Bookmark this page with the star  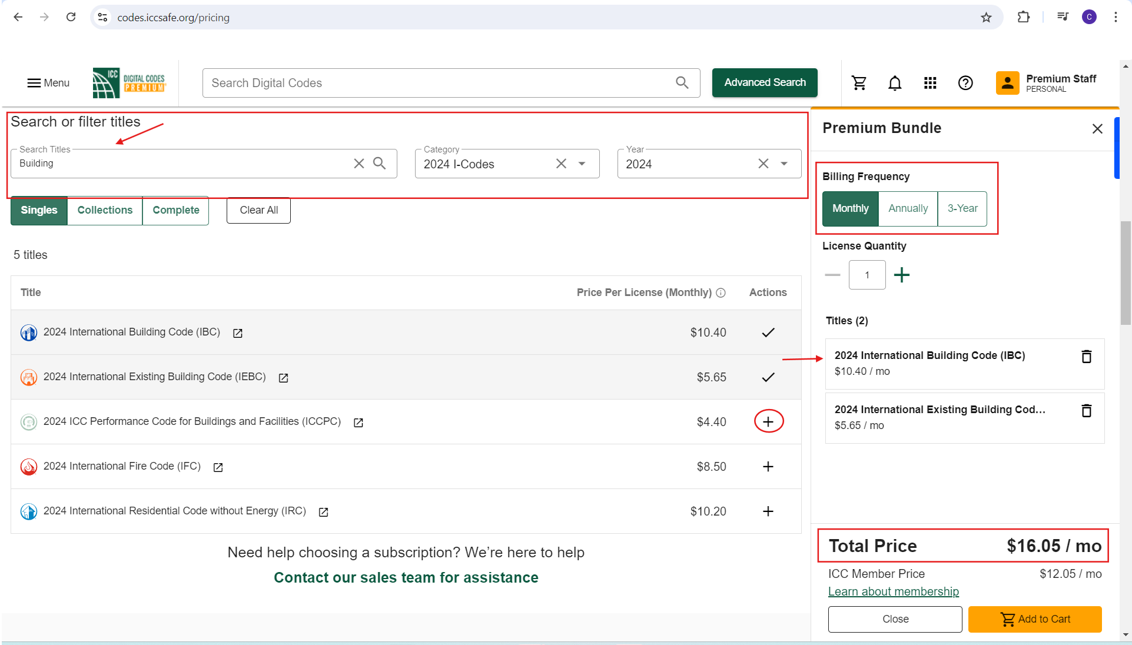(x=986, y=17)
